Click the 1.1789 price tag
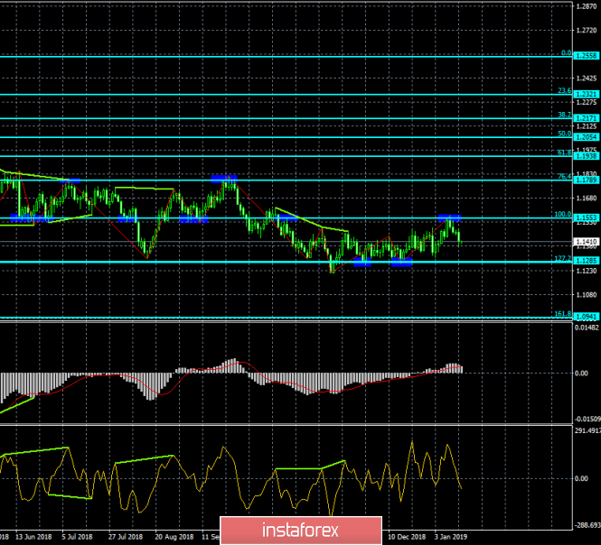Viewport: 601px width, 545px height. (x=587, y=180)
